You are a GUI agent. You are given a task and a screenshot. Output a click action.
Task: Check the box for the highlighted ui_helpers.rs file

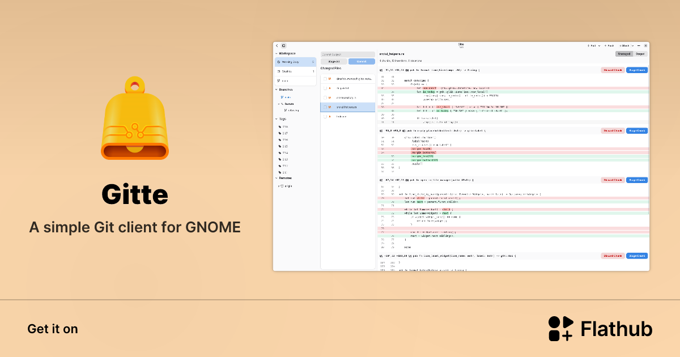(325, 107)
